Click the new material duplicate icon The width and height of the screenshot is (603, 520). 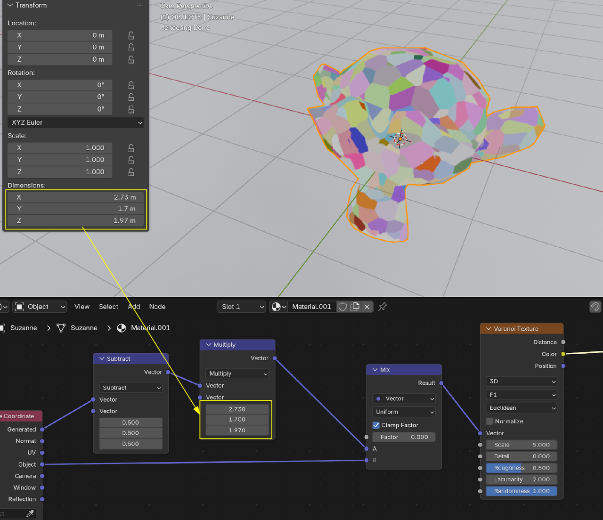pyautogui.click(x=355, y=307)
